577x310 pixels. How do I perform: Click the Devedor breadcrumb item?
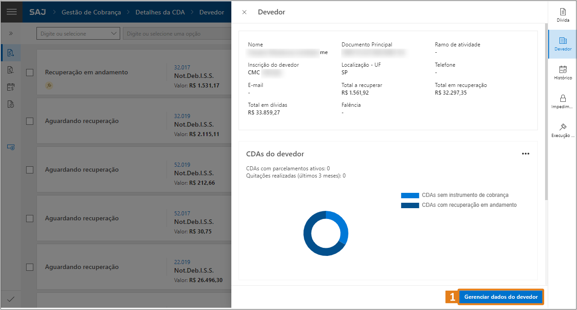pos(212,12)
